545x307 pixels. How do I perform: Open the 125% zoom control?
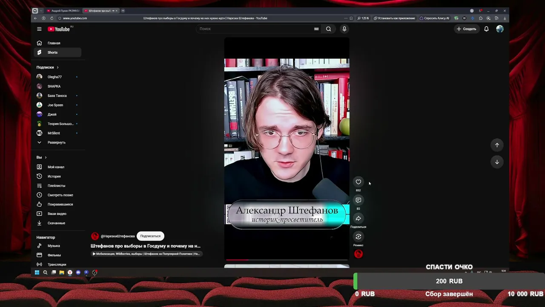click(x=363, y=18)
